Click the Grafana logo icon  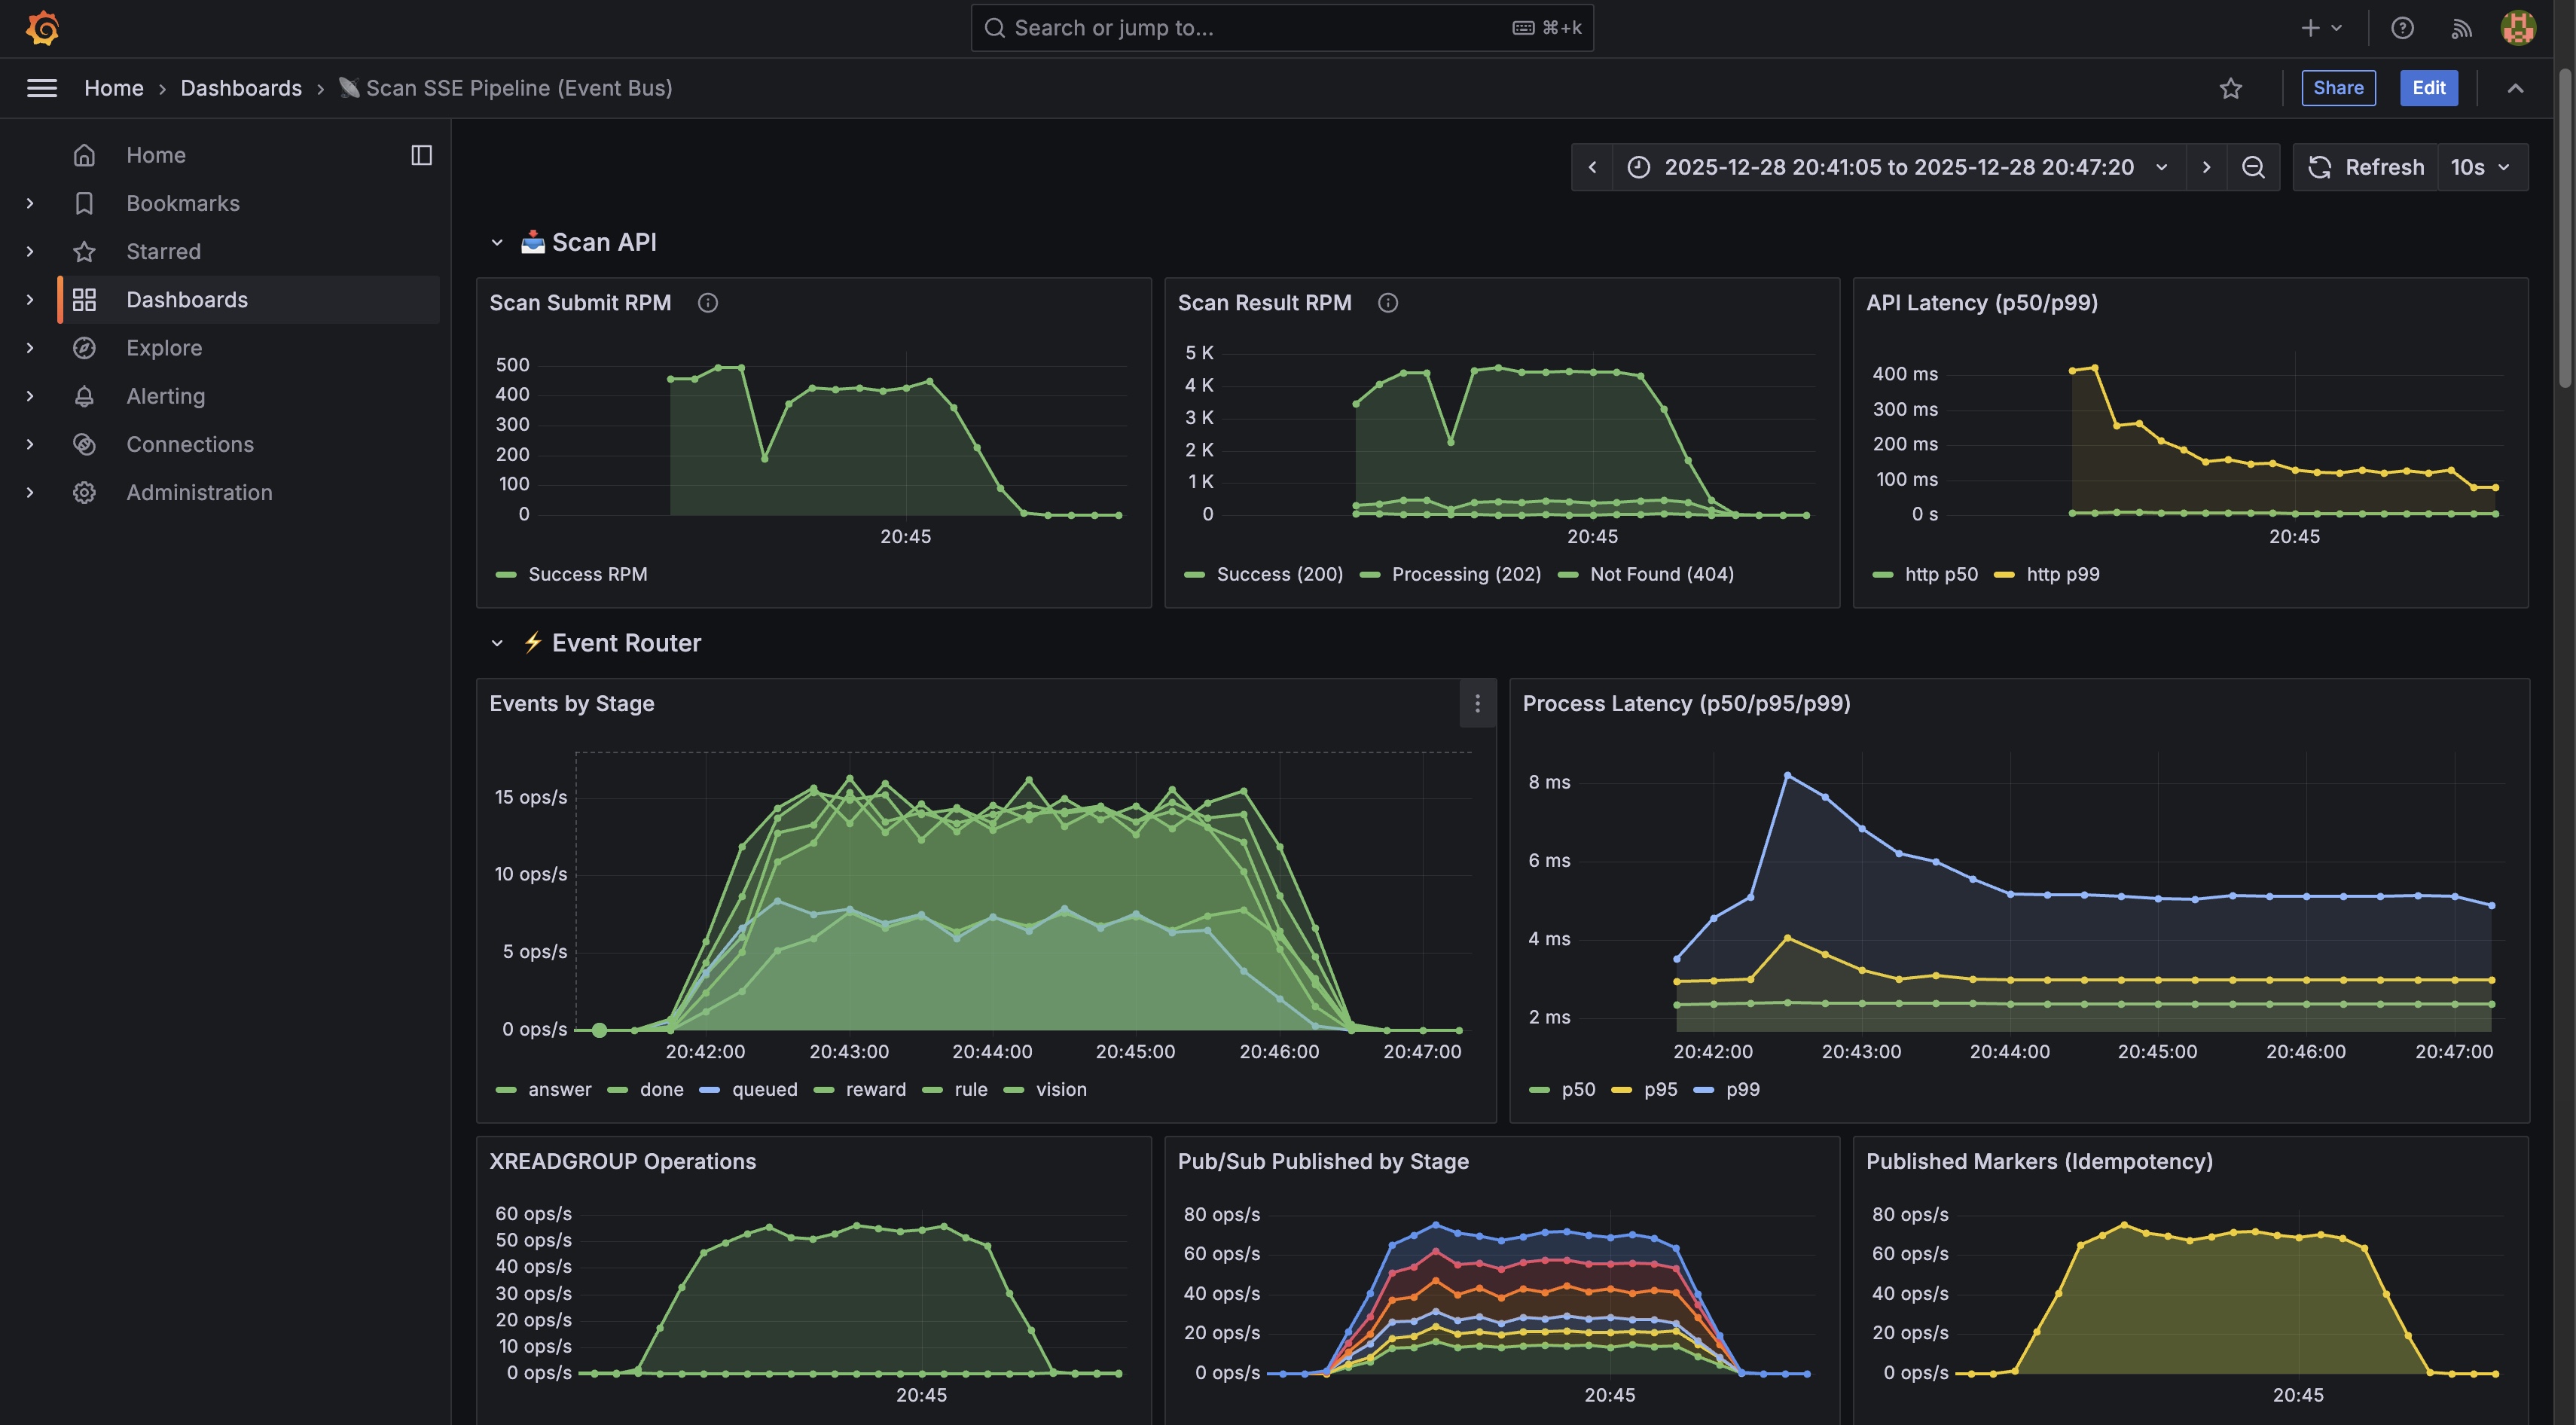point(42,28)
